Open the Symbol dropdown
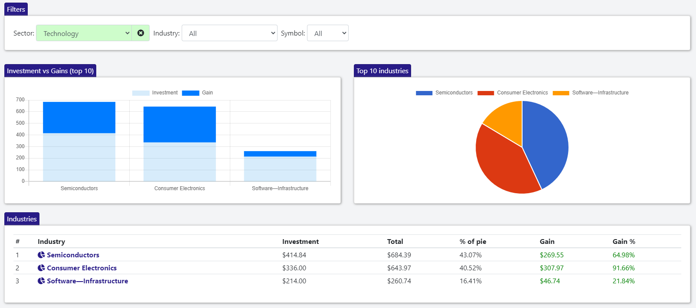The image size is (696, 308). point(328,33)
